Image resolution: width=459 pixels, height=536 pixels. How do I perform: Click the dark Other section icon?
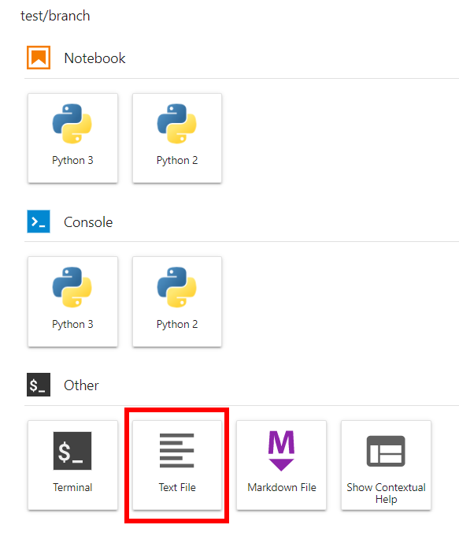coord(39,385)
